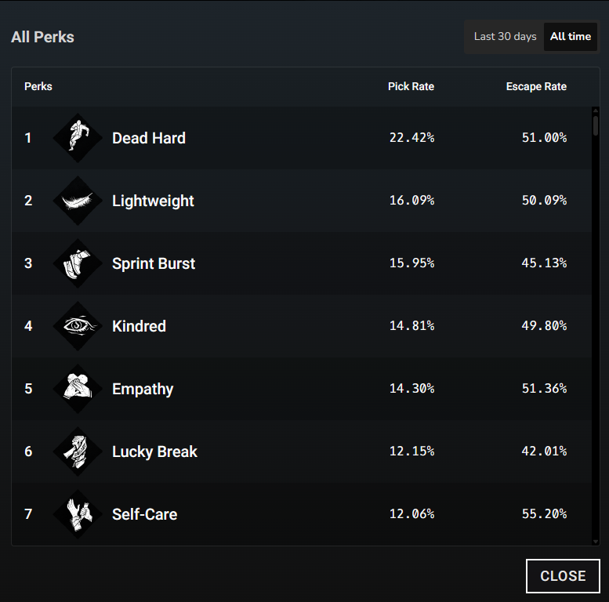Click the scrollbar down arrow
This screenshot has width=609, height=602.
[596, 542]
